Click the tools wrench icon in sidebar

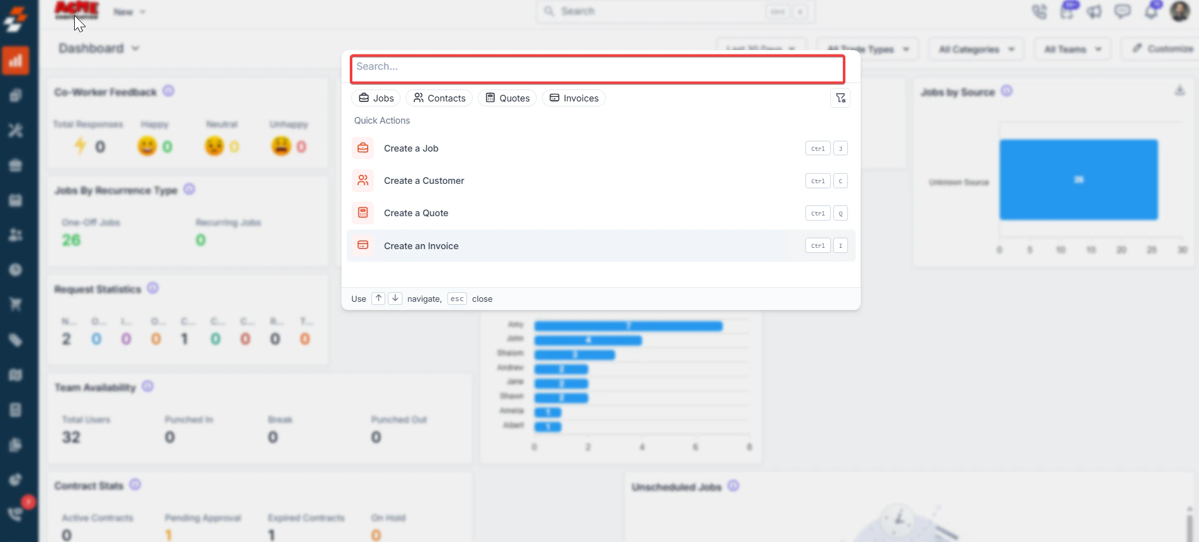tap(16, 131)
